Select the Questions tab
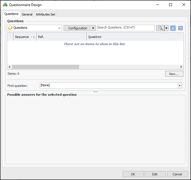This screenshot has width=191, height=180. pyautogui.click(x=11, y=14)
